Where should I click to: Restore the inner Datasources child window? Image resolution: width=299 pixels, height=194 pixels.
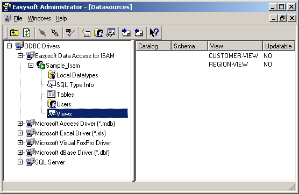click(x=282, y=18)
